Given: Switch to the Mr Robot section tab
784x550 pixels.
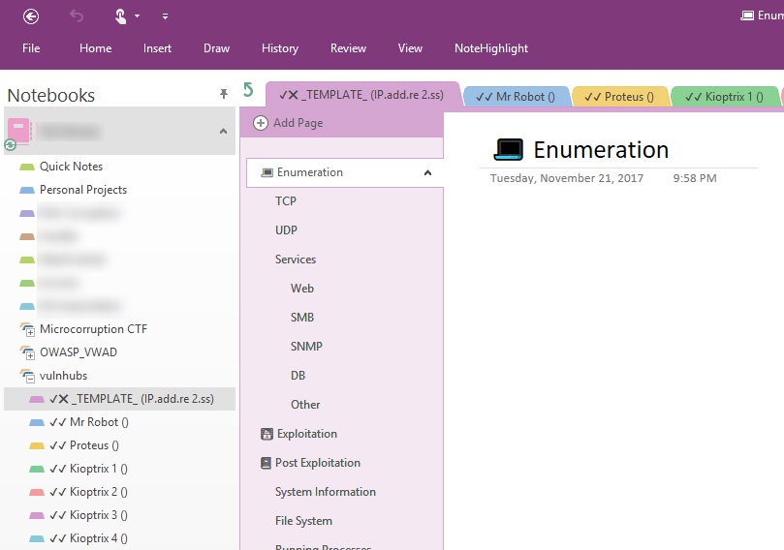Looking at the screenshot, I should click(x=516, y=97).
